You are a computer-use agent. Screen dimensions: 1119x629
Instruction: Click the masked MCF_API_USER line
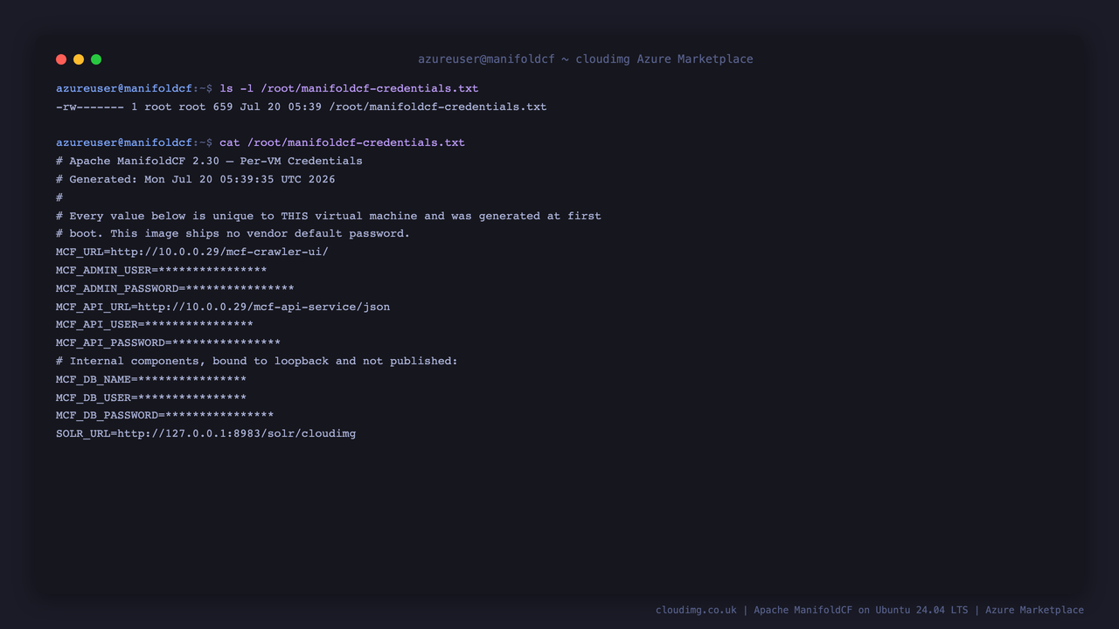click(155, 324)
